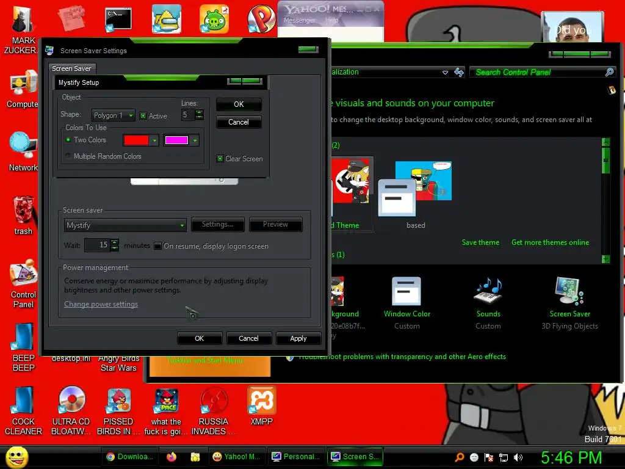Click Cancel in Screen Saver Settings

[x=249, y=338]
